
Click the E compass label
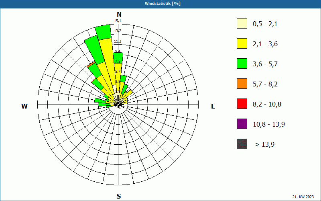pyautogui.click(x=213, y=106)
